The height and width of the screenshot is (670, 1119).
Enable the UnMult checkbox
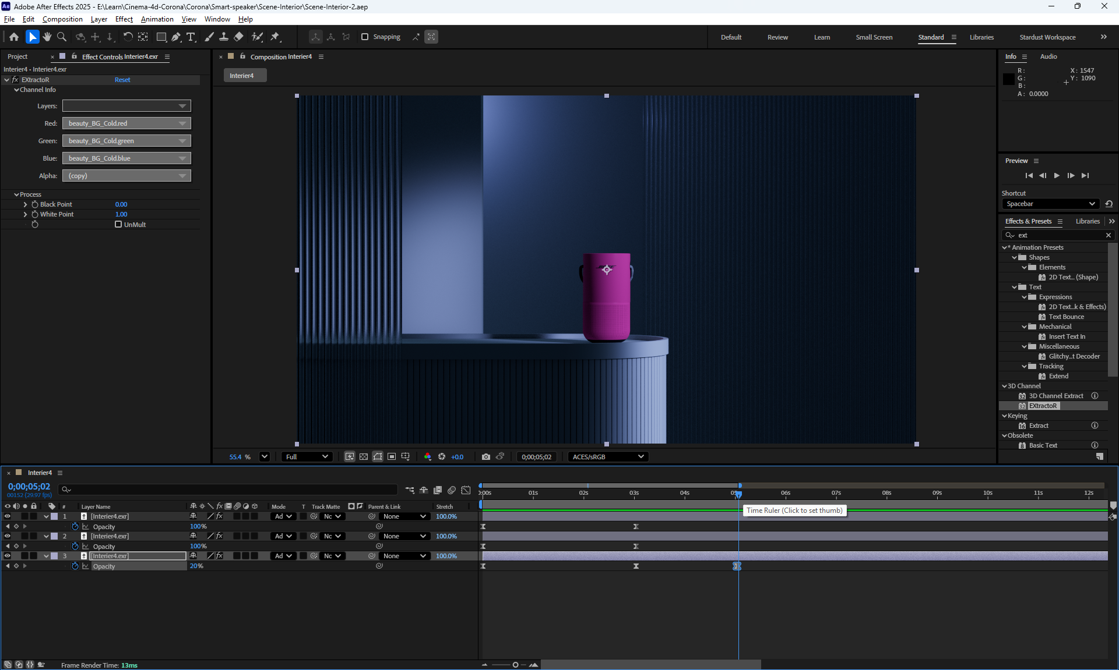point(118,224)
